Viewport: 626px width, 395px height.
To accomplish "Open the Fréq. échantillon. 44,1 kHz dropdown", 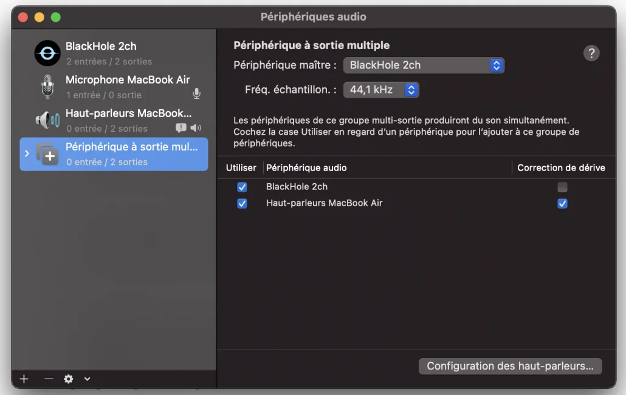I will (x=381, y=90).
